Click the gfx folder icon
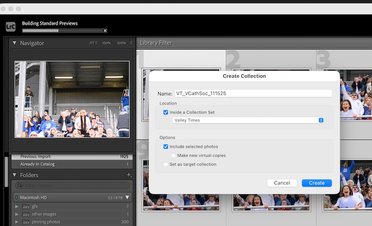Screen dimensions: 372x226 [x=26, y=207]
